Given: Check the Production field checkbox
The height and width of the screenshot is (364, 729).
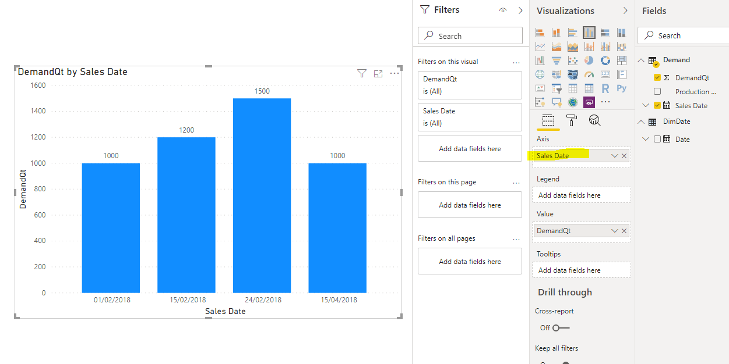Looking at the screenshot, I should point(657,91).
